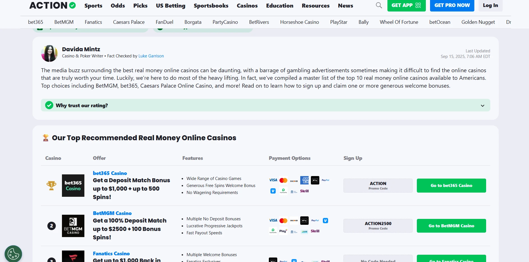The height and width of the screenshot is (262, 529).
Task: Open the Resources menu
Action: click(x=316, y=6)
